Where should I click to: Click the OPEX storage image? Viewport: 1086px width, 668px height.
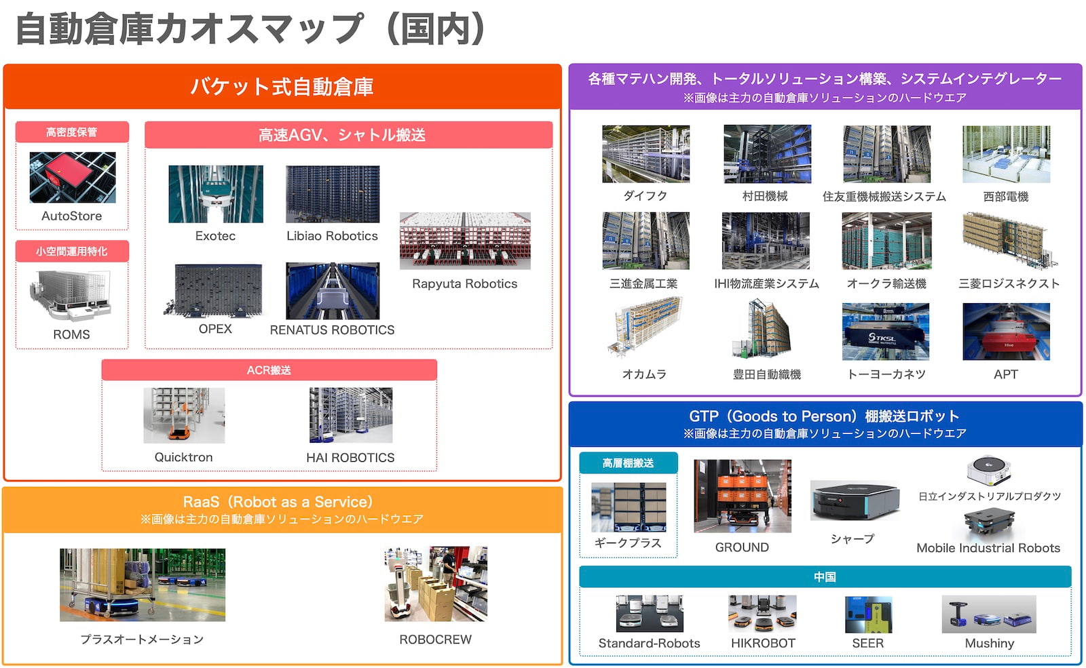[x=213, y=290]
